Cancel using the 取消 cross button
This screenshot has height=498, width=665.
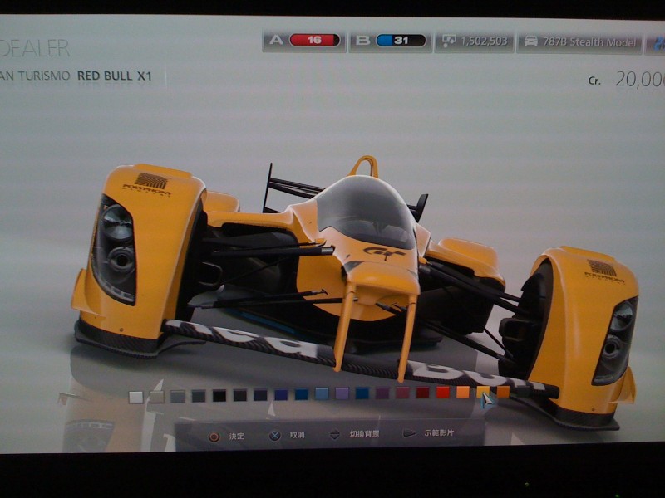tap(287, 435)
